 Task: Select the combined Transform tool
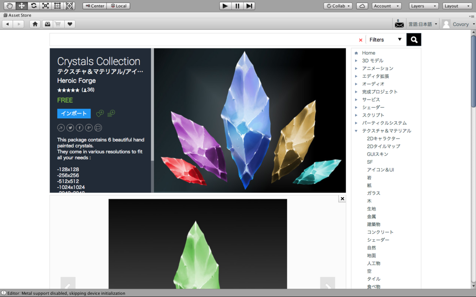(x=69, y=6)
